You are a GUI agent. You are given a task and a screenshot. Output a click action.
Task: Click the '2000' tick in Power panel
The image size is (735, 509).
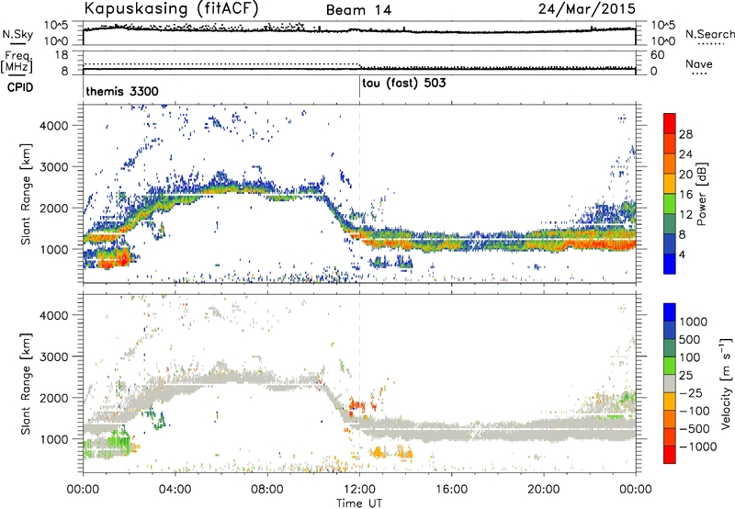(x=53, y=208)
